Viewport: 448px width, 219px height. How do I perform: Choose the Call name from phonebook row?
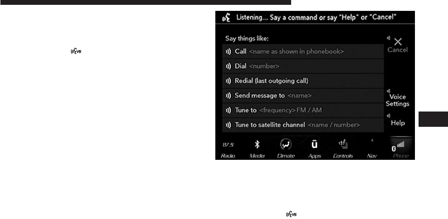click(303, 52)
